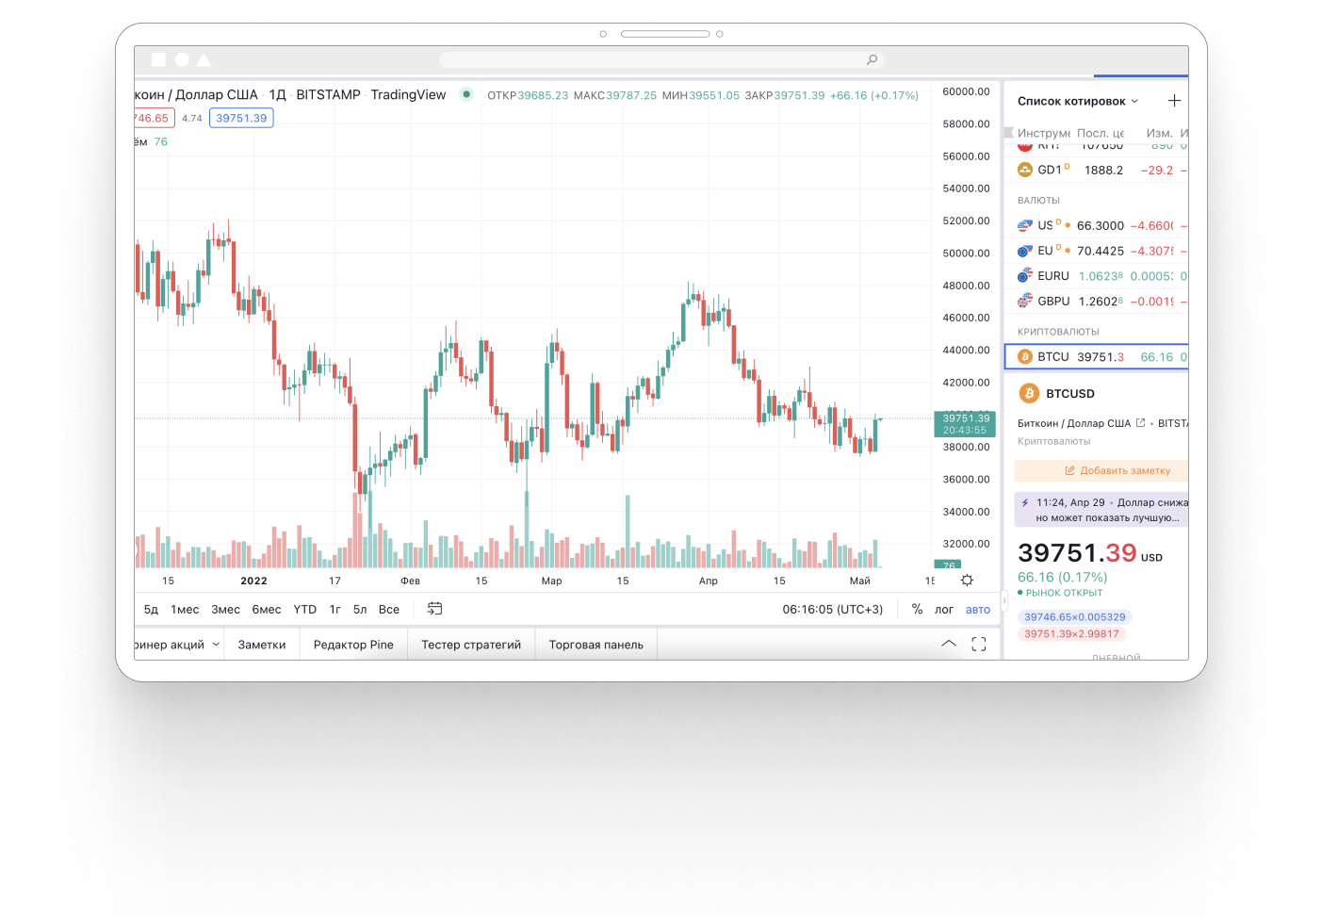This screenshot has width=1321, height=917.
Task: Toggle percent scale mode
Action: click(x=917, y=610)
